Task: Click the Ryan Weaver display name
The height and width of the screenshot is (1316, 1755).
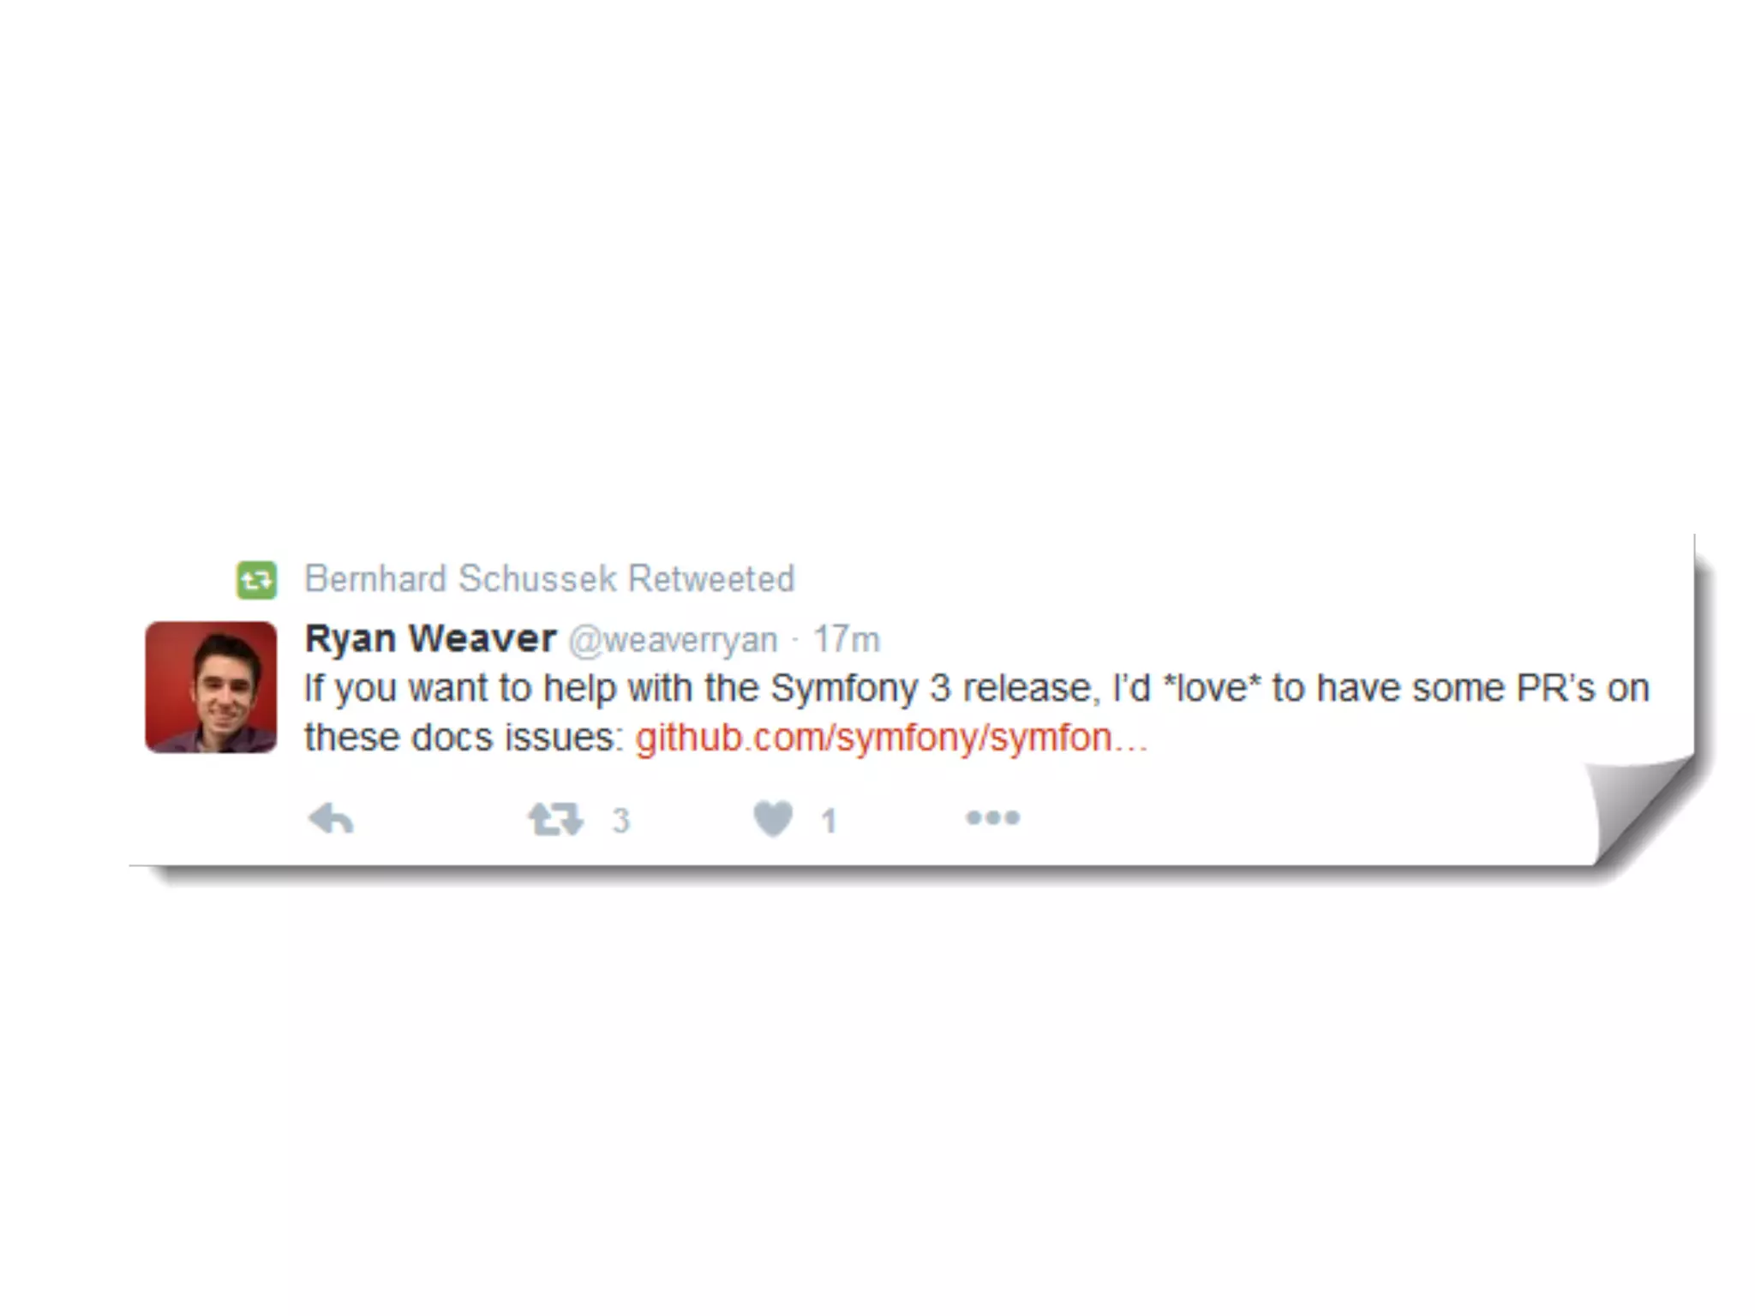Action: tap(430, 639)
